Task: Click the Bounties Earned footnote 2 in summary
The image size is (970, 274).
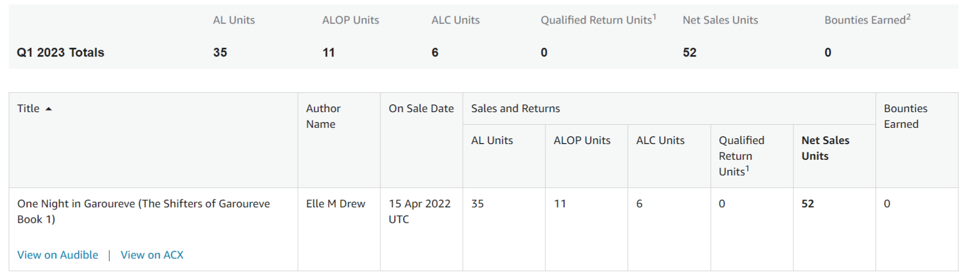Action: point(909,17)
